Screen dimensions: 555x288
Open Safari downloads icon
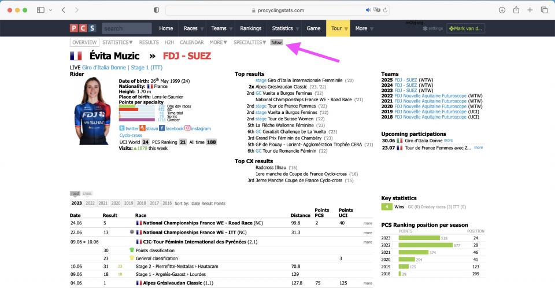tap(501, 10)
